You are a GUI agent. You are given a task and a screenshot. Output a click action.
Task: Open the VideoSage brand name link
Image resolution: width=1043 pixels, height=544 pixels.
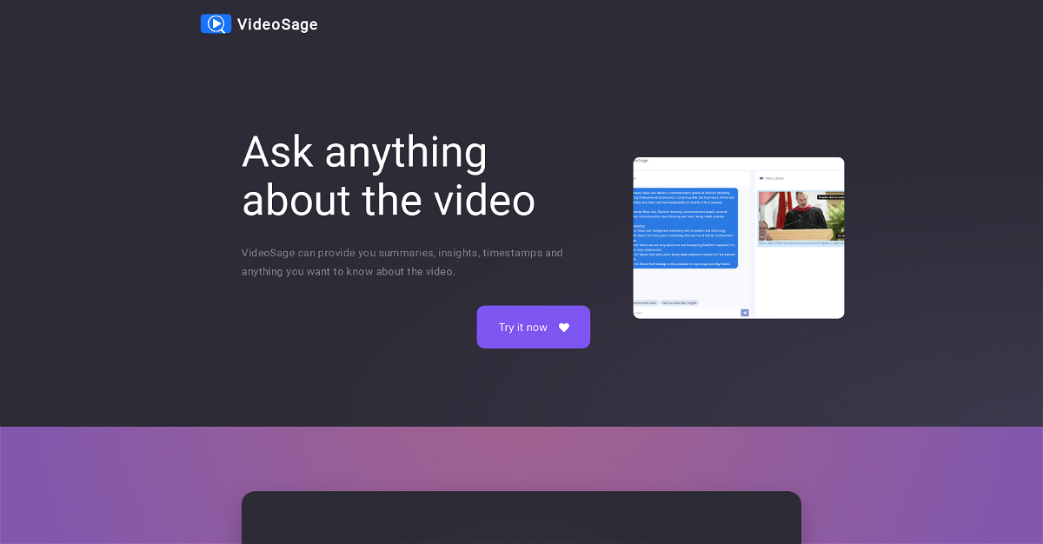pos(277,24)
